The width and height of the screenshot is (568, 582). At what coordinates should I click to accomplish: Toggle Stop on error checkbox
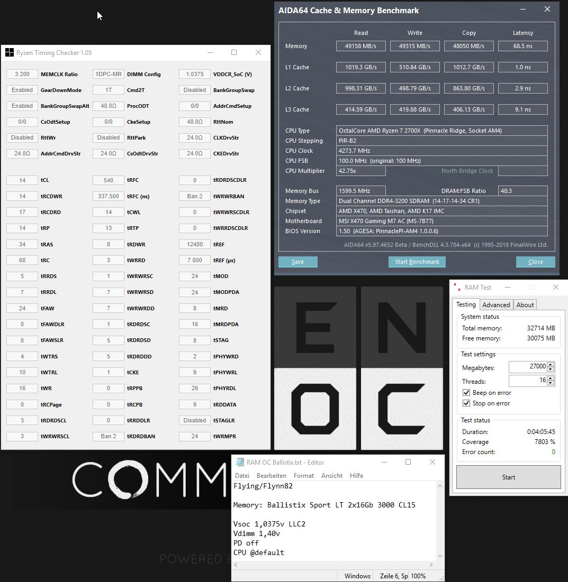(466, 403)
